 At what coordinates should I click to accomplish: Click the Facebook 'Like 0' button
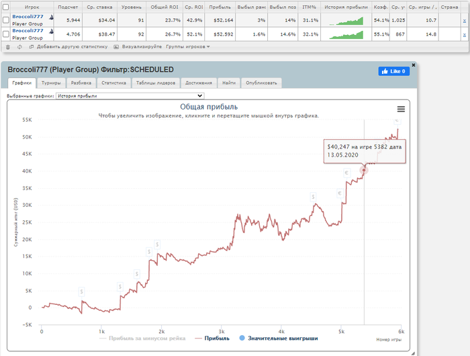tap(394, 71)
